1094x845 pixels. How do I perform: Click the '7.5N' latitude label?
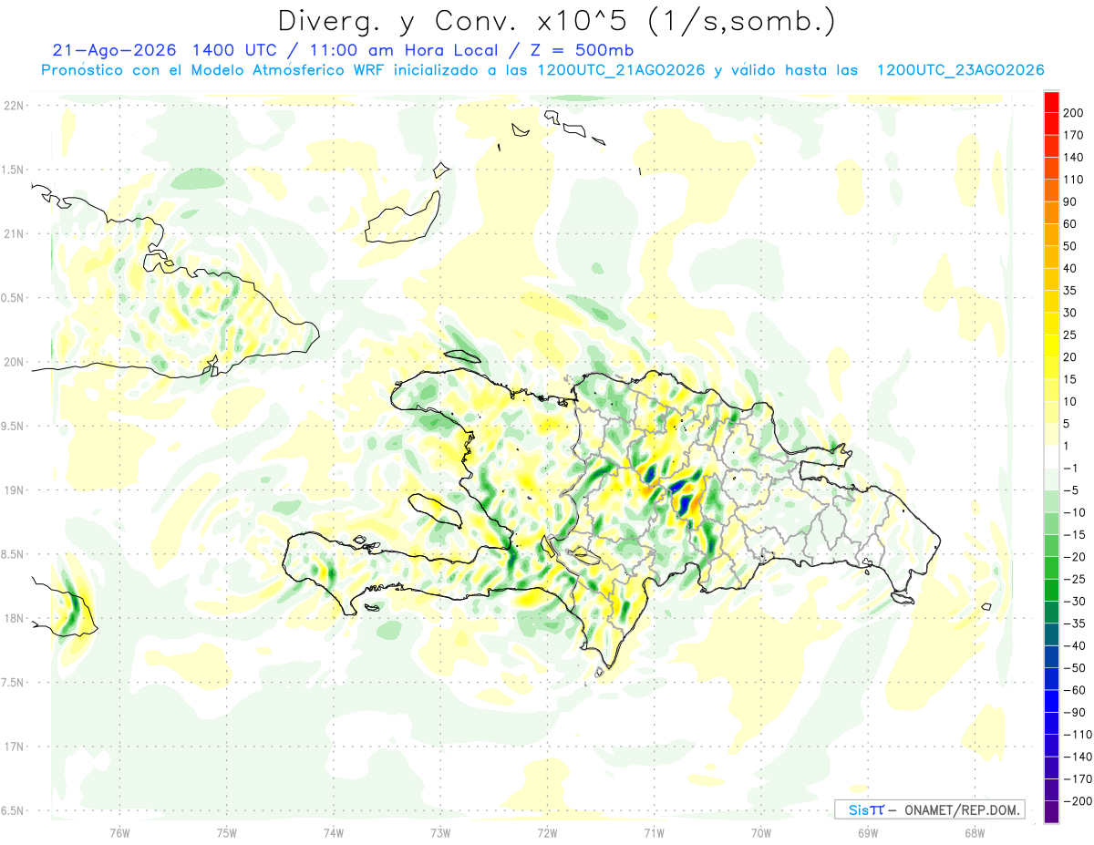pos(13,683)
